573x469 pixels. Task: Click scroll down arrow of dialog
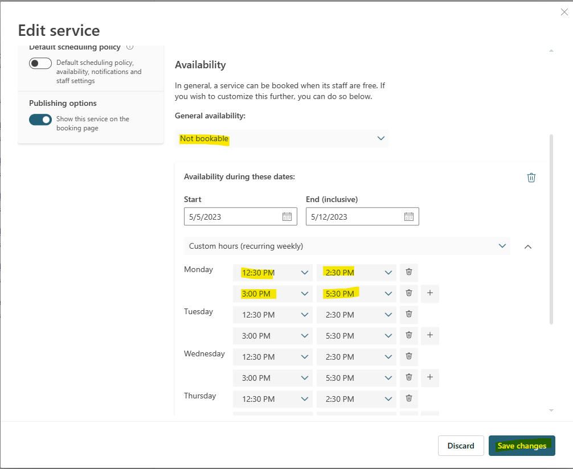(551, 410)
